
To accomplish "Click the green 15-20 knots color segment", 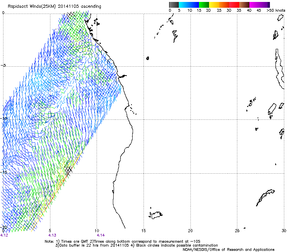I will click(204, 5).
